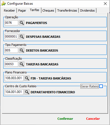The image size is (110, 125).
Task: Click the Classificação code field 00053
Action: pos(11,64)
